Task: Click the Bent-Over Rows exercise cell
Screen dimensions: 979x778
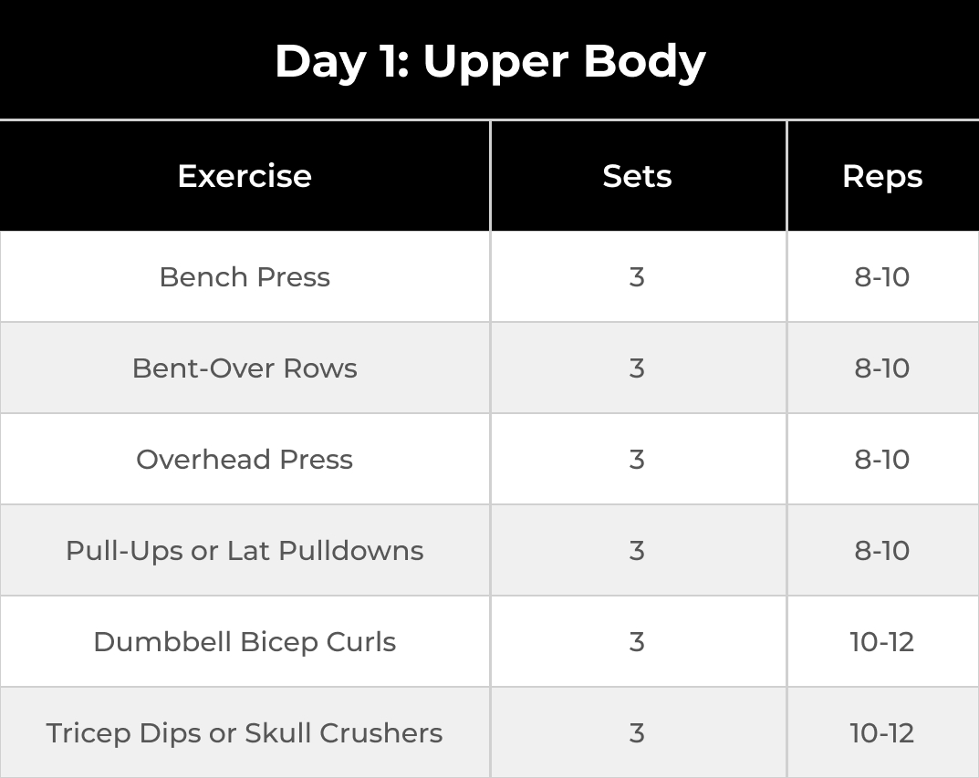Action: click(x=245, y=368)
